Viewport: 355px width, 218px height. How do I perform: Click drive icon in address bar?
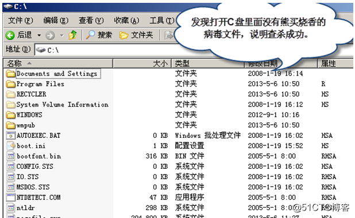tap(41, 50)
